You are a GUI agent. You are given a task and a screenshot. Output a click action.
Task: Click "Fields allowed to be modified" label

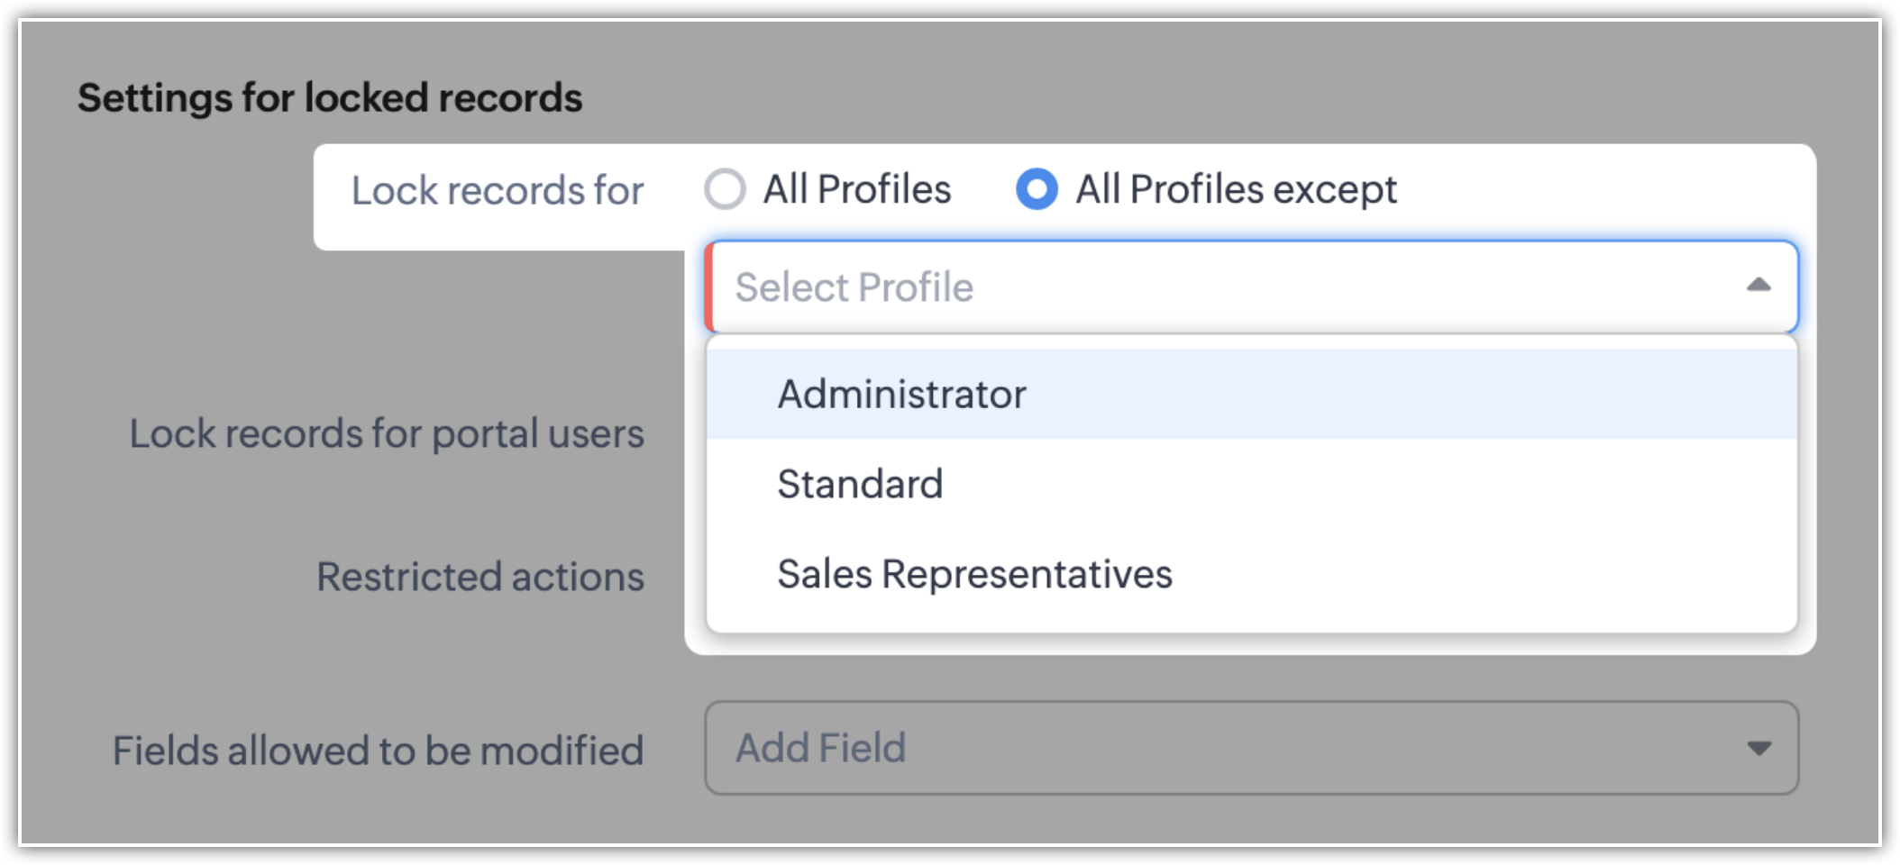378,751
